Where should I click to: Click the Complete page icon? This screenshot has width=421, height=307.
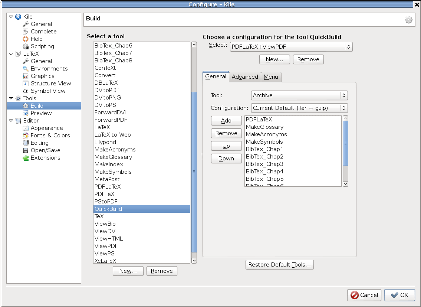point(26,32)
